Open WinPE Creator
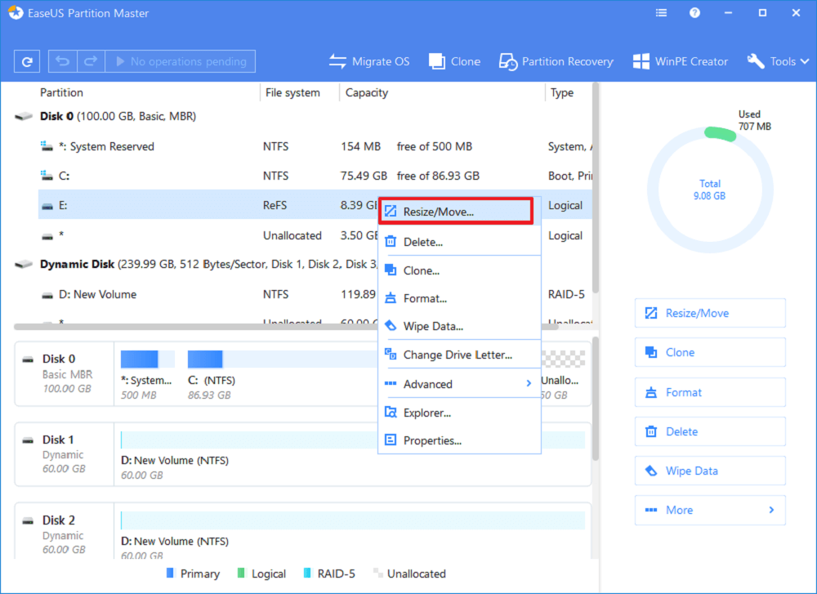Screen dimensions: 817x594 click(x=680, y=61)
